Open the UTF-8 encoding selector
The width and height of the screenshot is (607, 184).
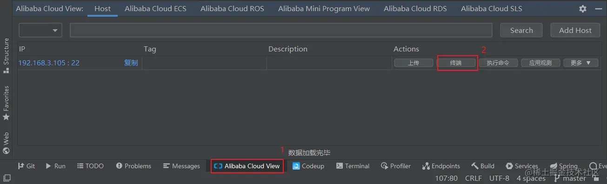500,178
